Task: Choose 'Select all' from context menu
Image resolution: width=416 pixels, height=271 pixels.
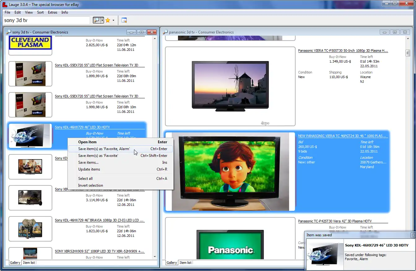Action: tap(120, 179)
